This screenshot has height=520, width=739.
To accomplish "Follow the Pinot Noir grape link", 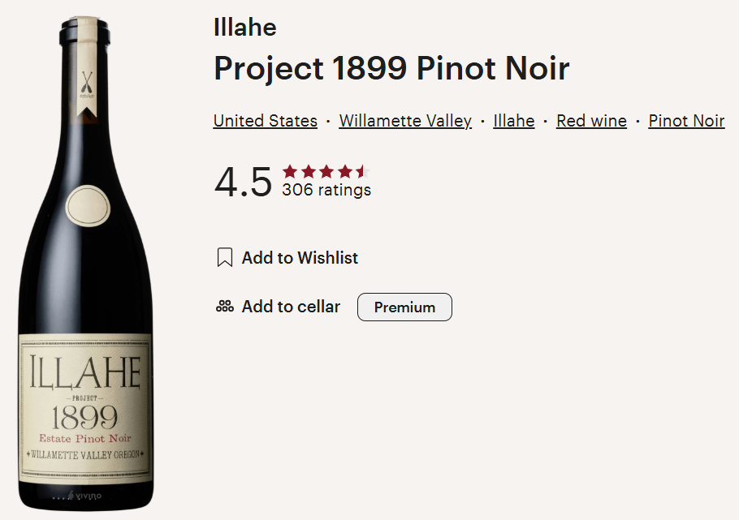I will pos(686,121).
